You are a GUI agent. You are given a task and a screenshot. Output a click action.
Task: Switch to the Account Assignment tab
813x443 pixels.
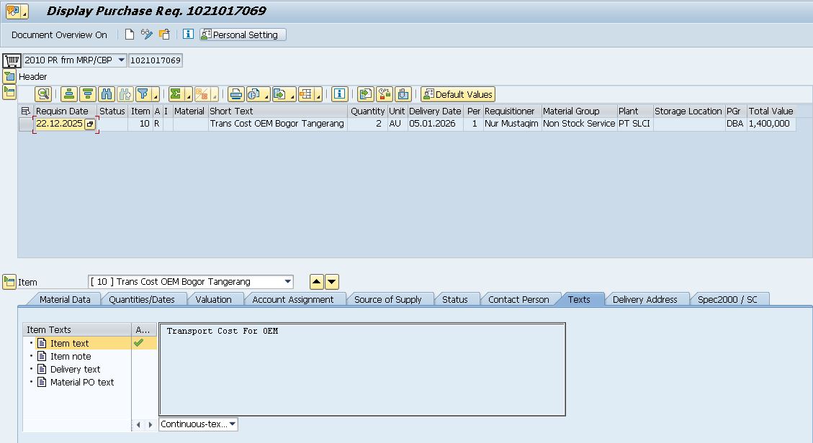point(292,299)
